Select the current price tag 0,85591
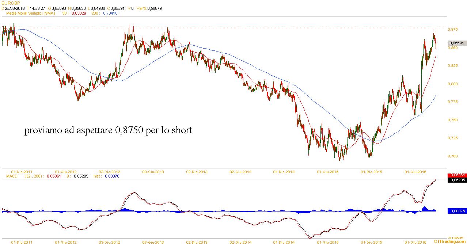This screenshot has height=244, width=467. 456,43
